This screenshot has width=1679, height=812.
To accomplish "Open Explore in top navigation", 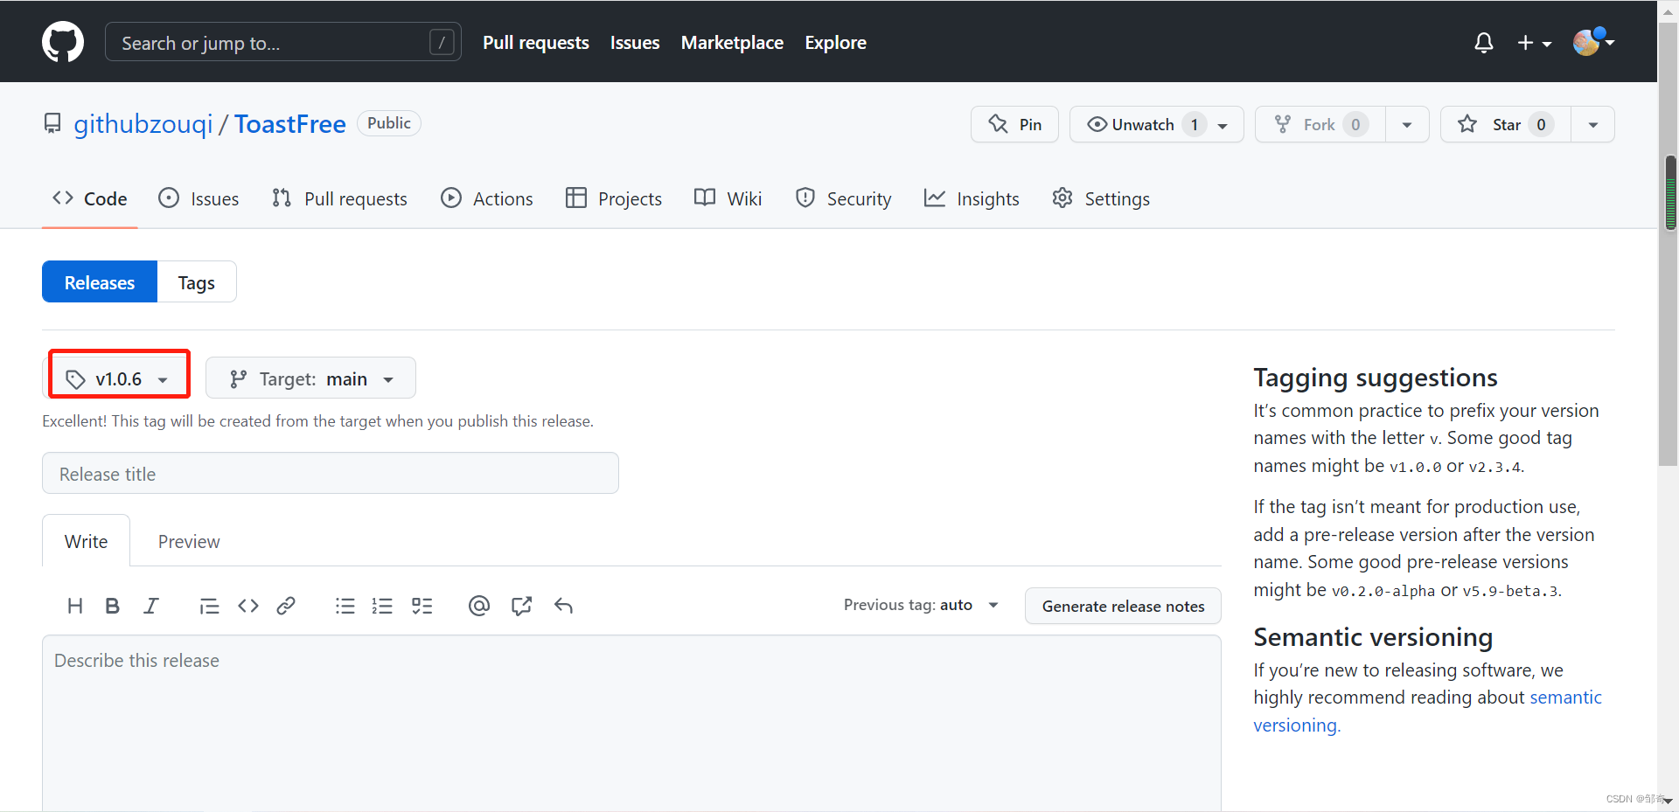I will (835, 42).
